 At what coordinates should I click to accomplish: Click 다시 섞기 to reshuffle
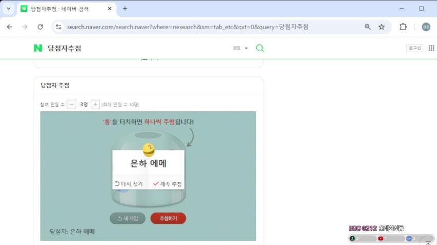(129, 184)
